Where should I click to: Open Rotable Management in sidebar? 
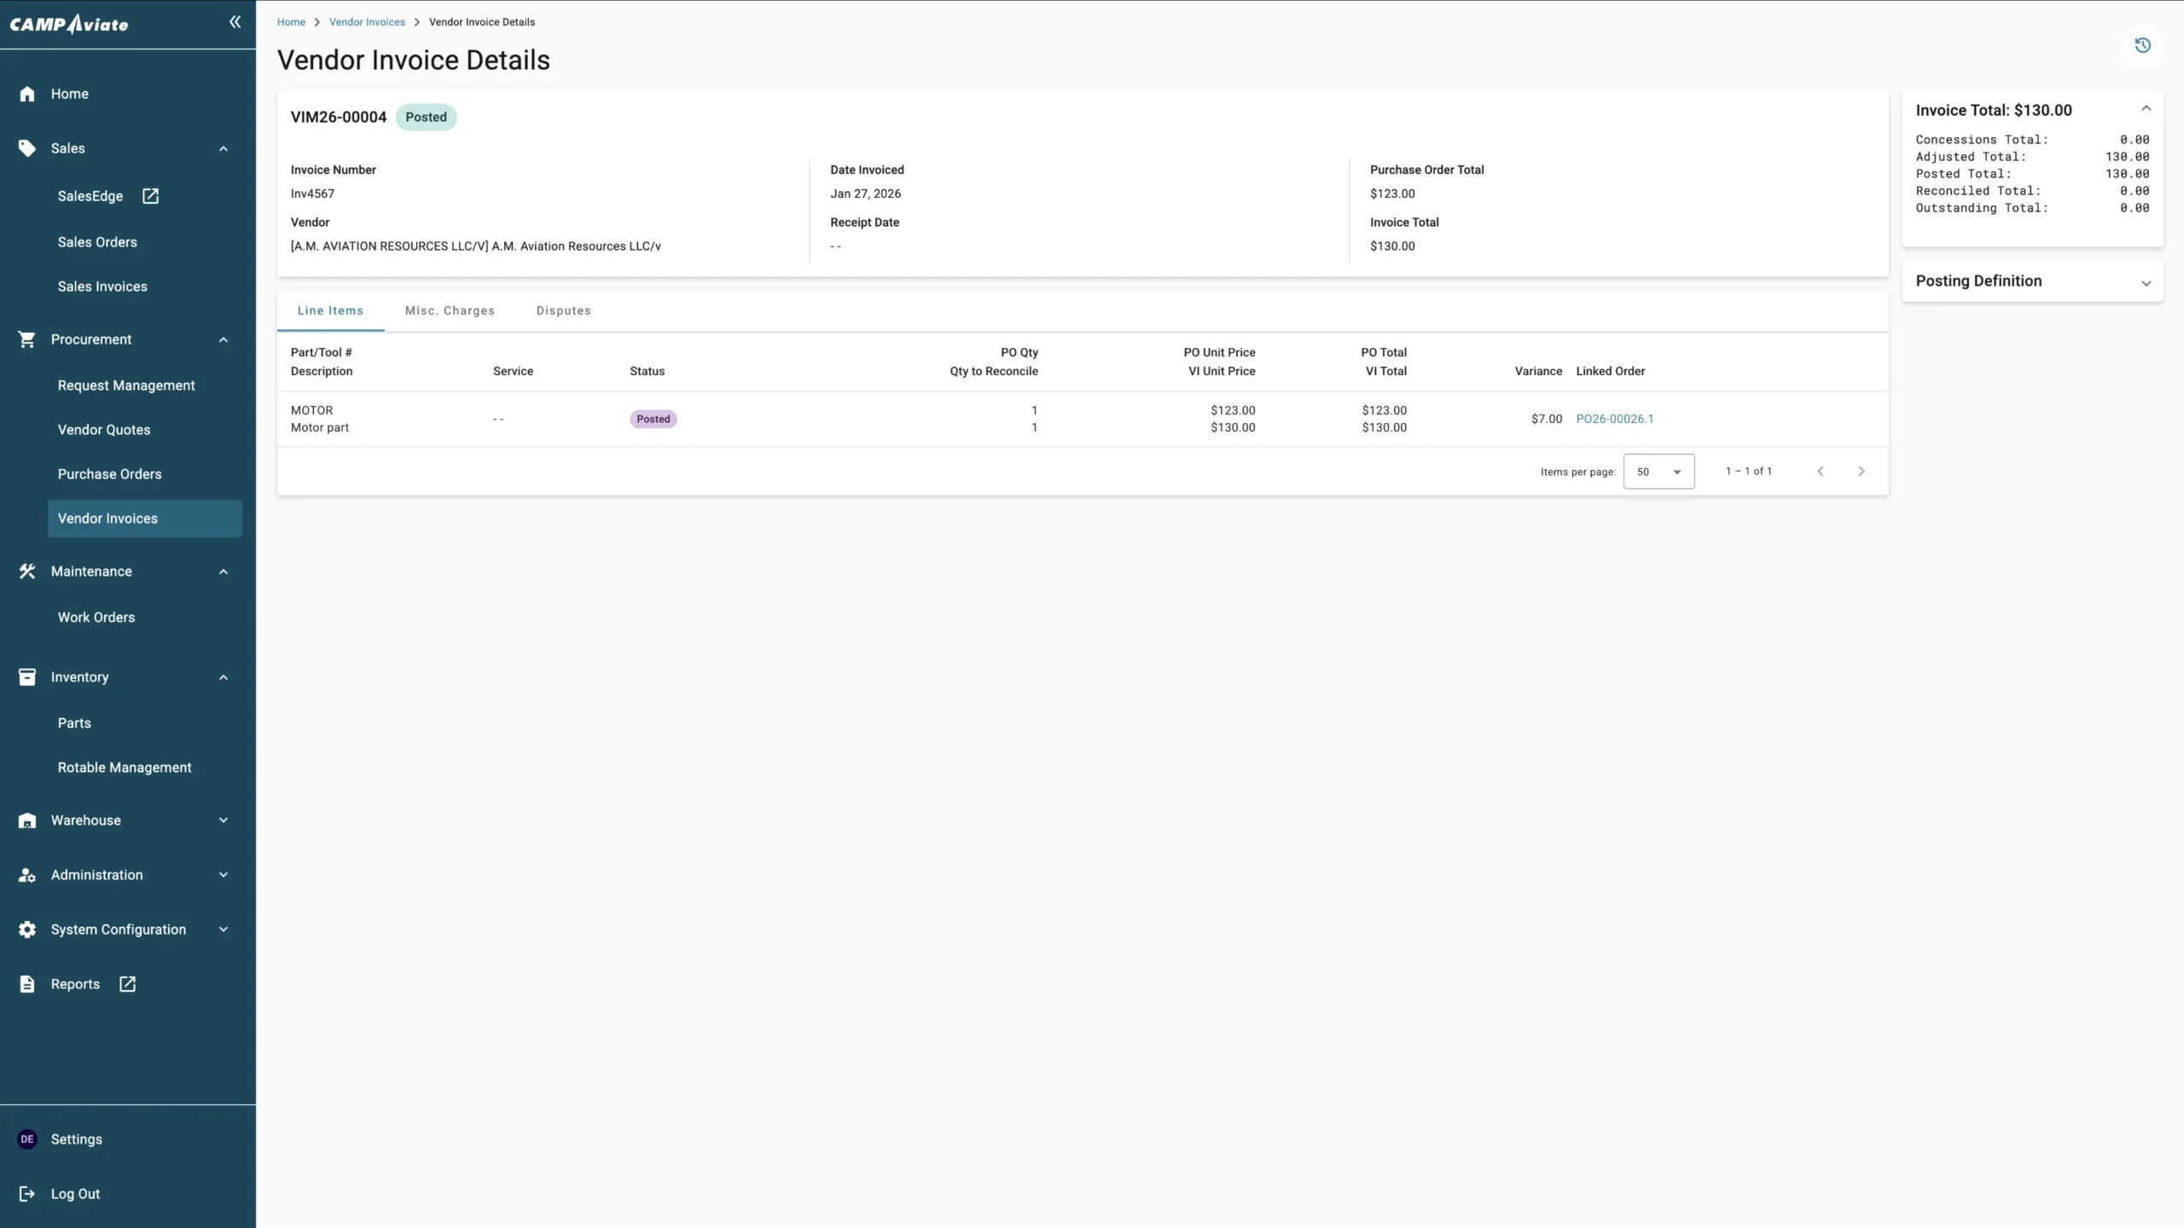pos(125,767)
